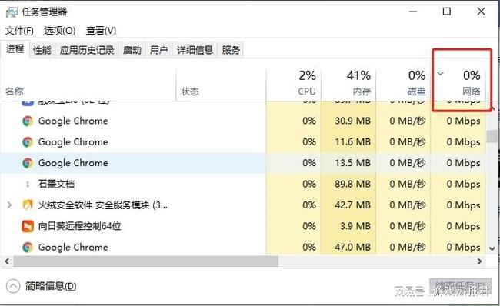This screenshot has height=306, width=500.
Task: Click the End task button
Action: click(x=460, y=286)
